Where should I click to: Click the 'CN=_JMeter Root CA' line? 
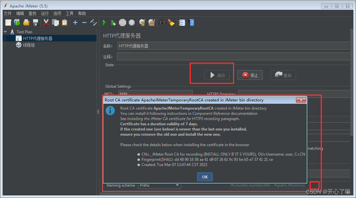tap(223, 154)
